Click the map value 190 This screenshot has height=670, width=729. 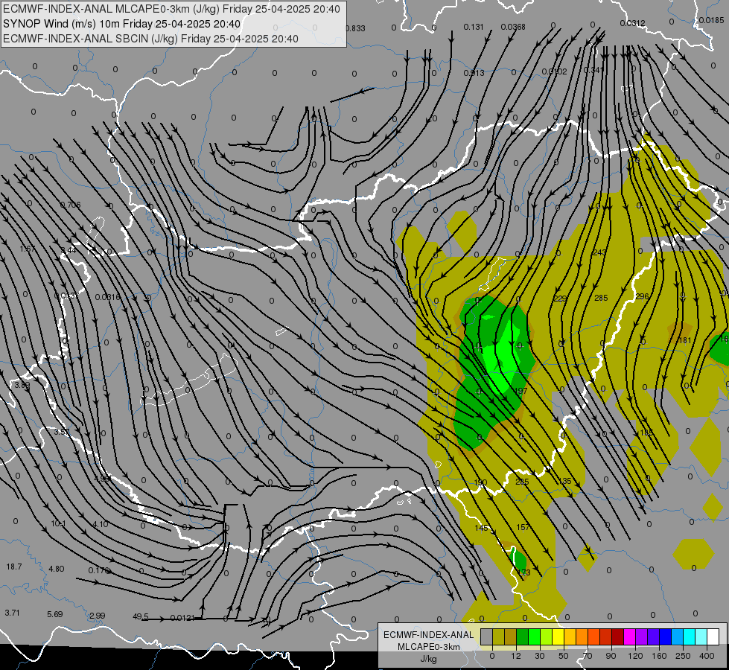point(480,483)
